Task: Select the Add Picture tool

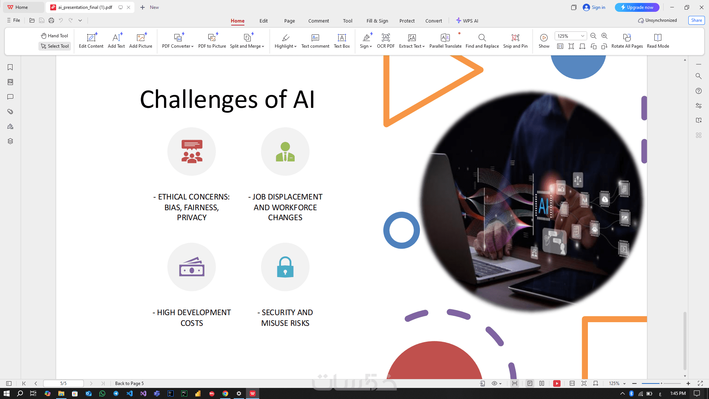Action: [140, 40]
